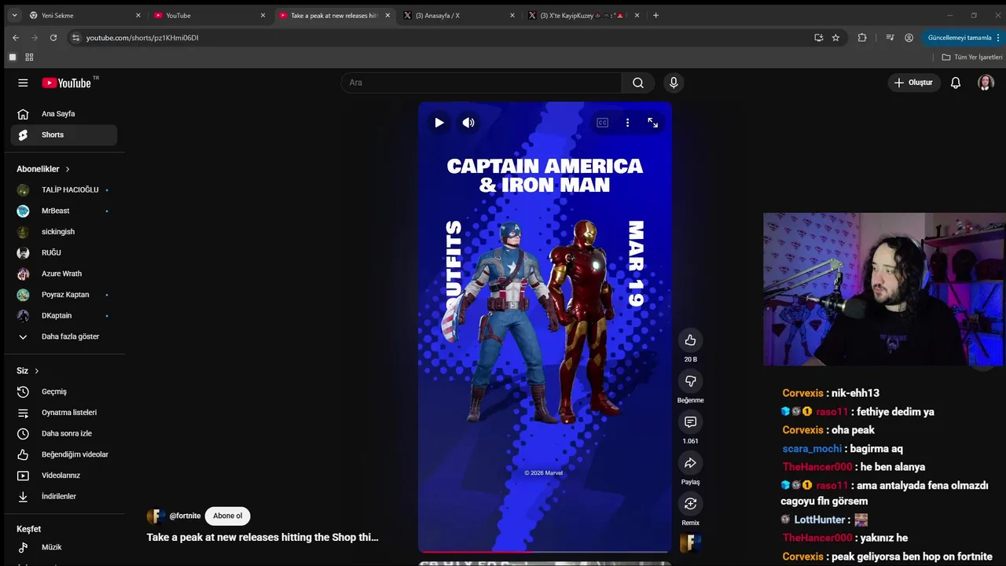This screenshot has height=566, width=1006.
Task: Click the search magnifier button
Action: point(638,83)
